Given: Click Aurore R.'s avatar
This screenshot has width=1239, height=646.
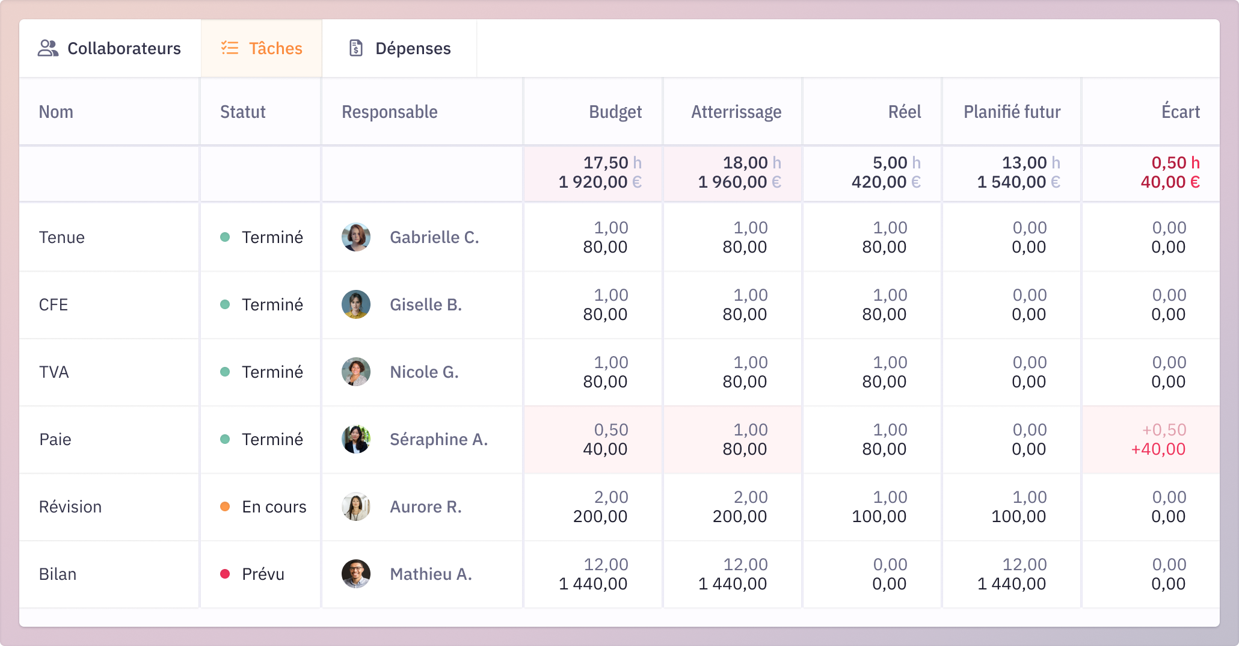Looking at the screenshot, I should point(356,506).
